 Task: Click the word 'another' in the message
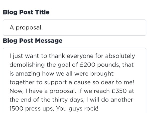pos(122,100)
